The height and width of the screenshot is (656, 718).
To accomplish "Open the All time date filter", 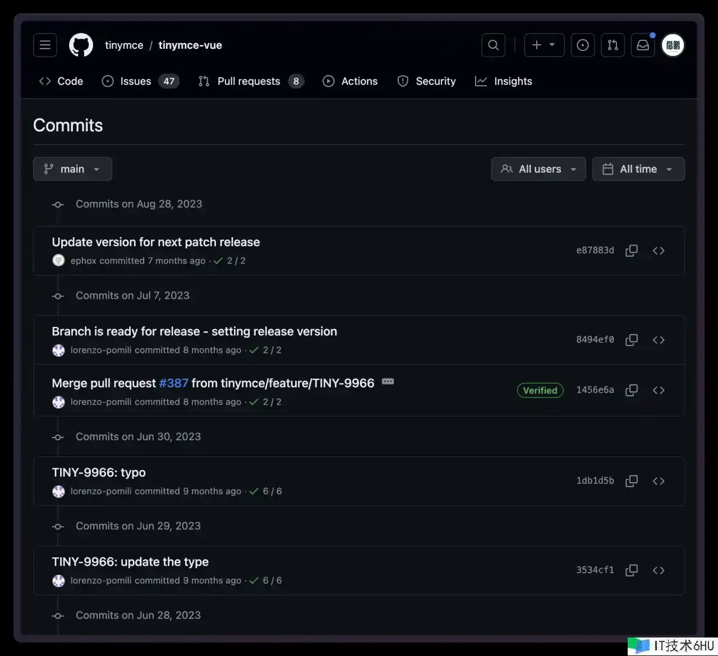I will (638, 169).
